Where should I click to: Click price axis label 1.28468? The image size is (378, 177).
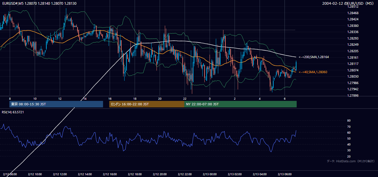pyautogui.click(x=353, y=13)
